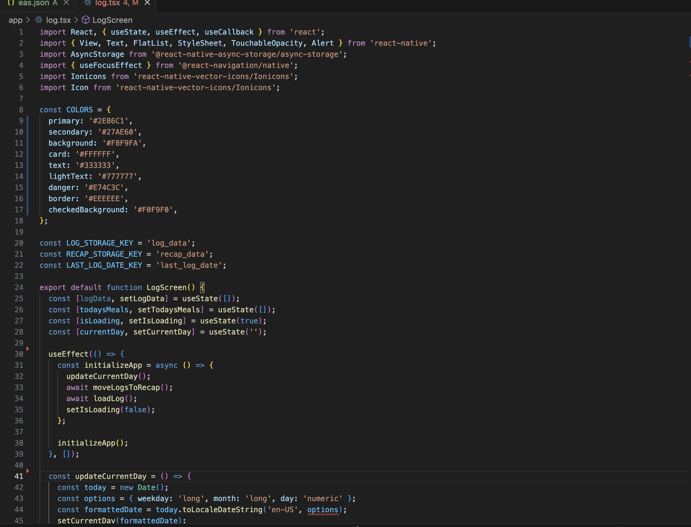Viewport: 691px width, 527px height.
Task: Click the React icon on log.tsx tab
Action: 88,3
